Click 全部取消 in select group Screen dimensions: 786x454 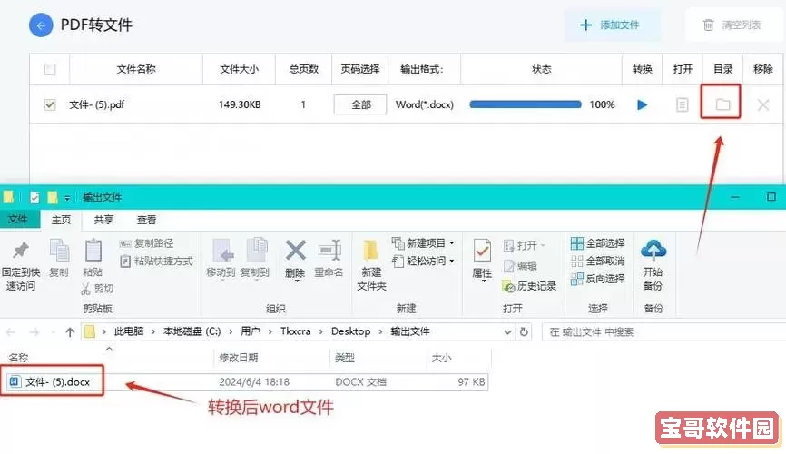[x=597, y=261]
